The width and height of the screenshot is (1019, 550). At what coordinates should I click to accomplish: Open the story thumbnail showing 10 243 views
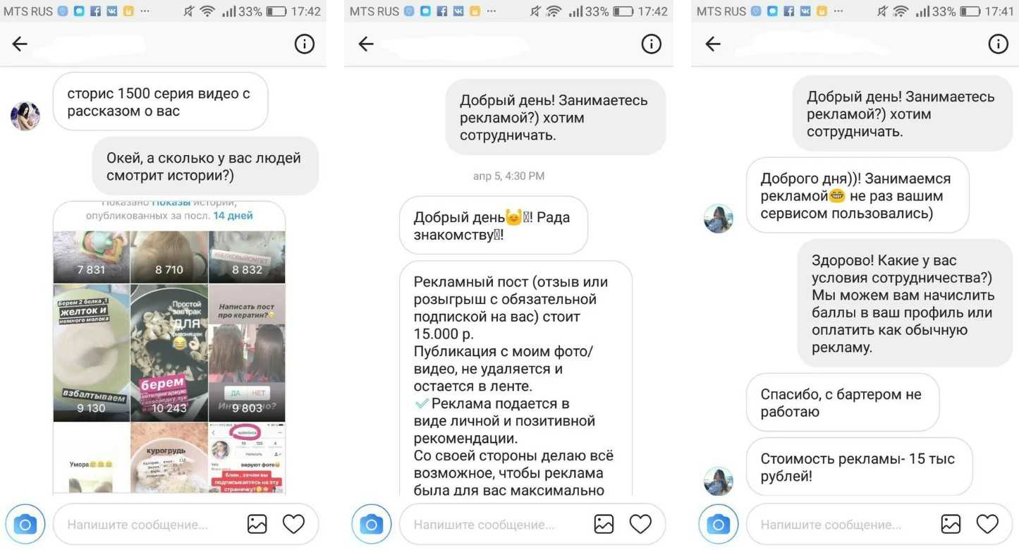point(169,353)
